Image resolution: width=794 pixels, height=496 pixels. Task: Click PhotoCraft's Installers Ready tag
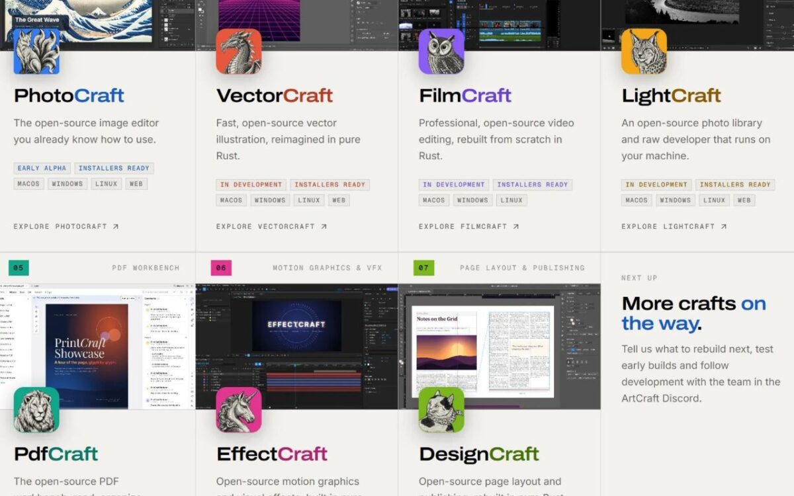click(114, 169)
